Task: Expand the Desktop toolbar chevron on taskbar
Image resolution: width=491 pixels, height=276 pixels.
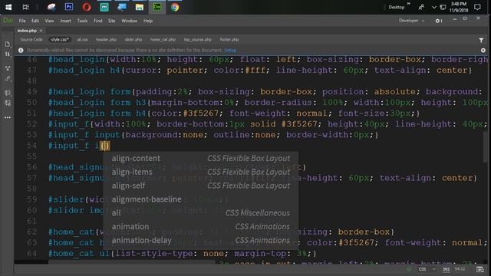Action: [409, 4]
